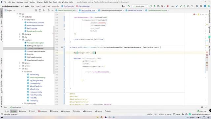Switch to TestedUserAnswerDto.java tab
Viewport: 211px width, 119px height.
157,10
